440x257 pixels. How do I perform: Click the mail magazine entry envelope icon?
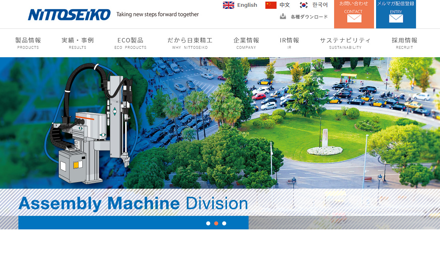[x=396, y=18]
